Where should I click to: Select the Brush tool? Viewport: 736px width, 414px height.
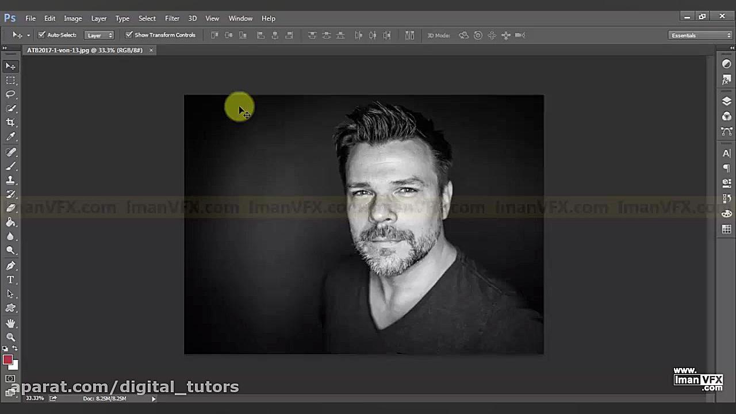pyautogui.click(x=10, y=166)
